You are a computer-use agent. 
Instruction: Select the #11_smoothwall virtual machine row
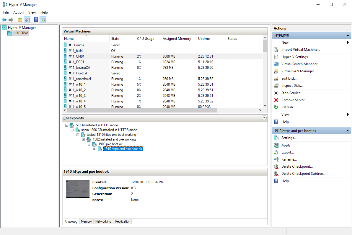162,79
